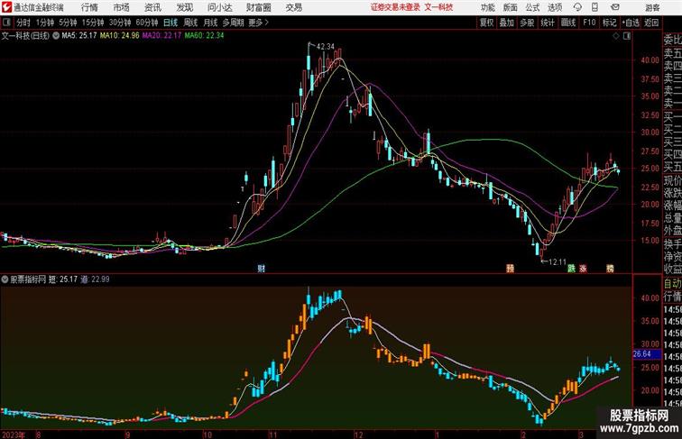Click the green 跌 event marker
The height and width of the screenshot is (439, 682).
571,269
